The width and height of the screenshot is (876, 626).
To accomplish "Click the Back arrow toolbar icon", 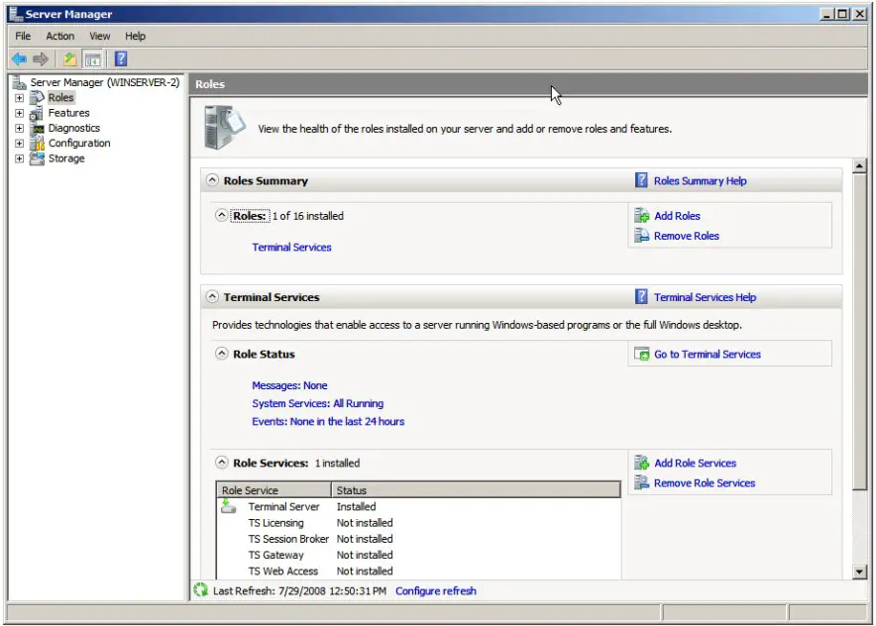I will (x=19, y=59).
